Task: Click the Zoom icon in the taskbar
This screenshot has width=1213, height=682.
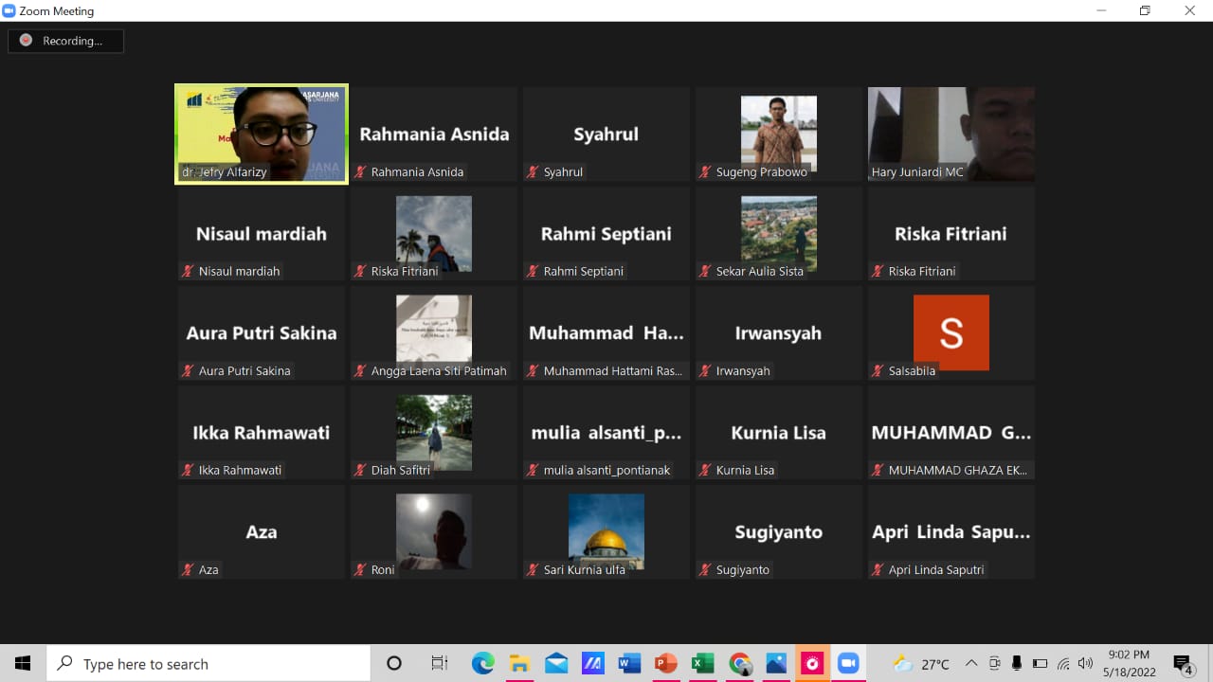Action: click(x=847, y=664)
